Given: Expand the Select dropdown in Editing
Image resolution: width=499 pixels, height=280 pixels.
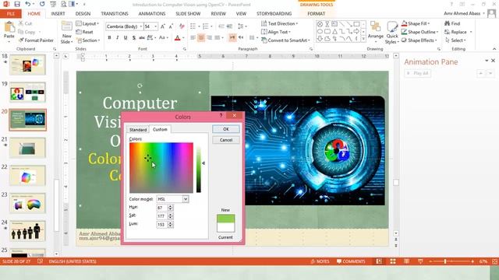Looking at the screenshot, I should tap(455, 40).
